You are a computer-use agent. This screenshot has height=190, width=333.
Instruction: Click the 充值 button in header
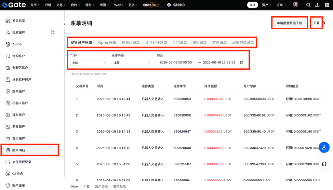252,5
